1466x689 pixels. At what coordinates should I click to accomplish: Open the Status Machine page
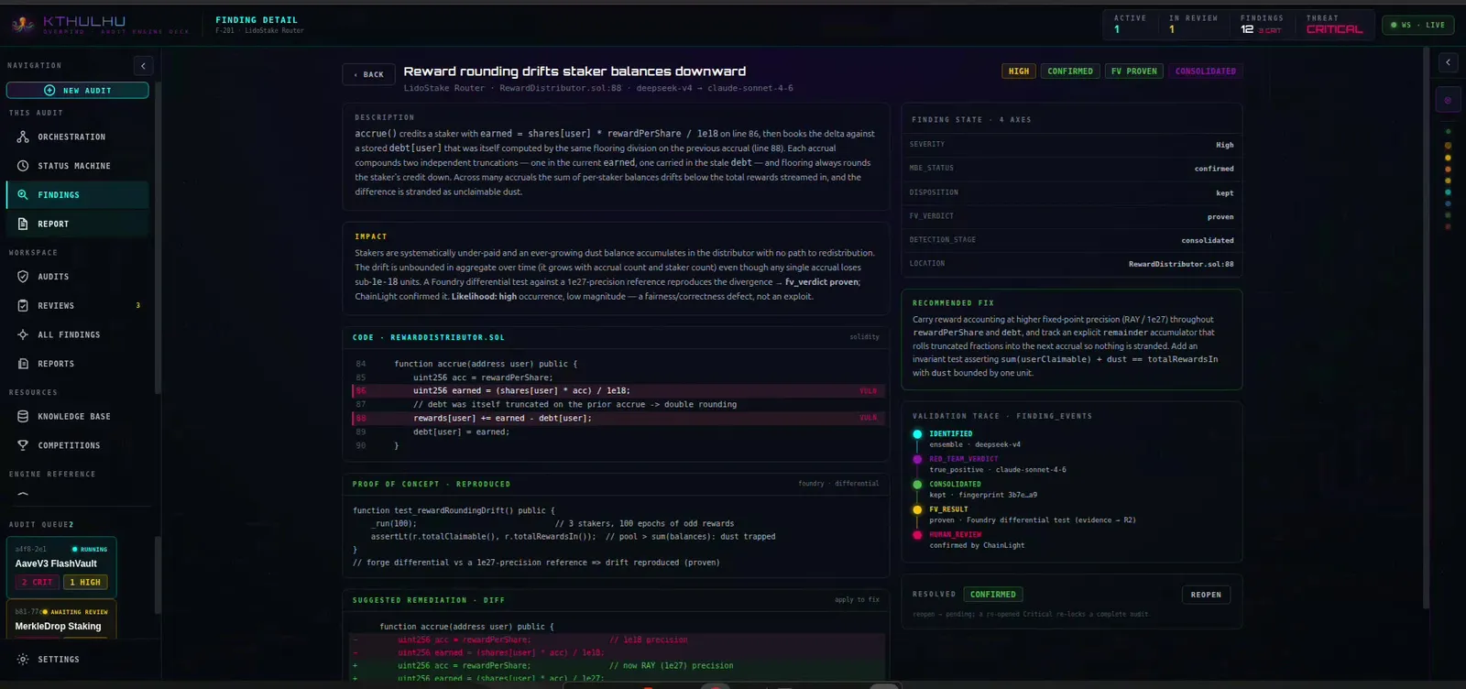(78, 166)
